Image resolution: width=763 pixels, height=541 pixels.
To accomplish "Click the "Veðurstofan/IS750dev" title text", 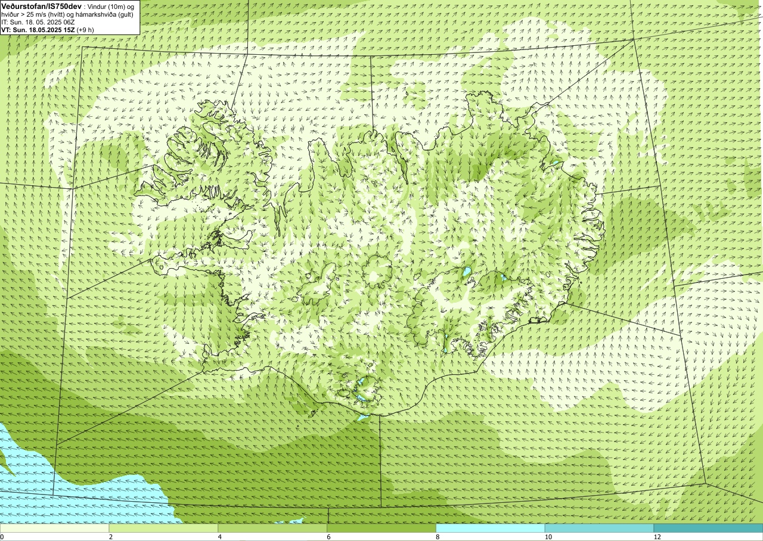I will tap(41, 5).
